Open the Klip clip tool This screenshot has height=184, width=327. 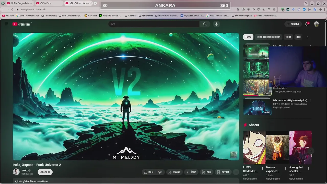coord(206,172)
